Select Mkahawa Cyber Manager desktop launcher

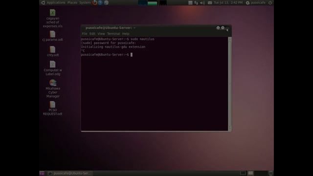(x=53, y=88)
